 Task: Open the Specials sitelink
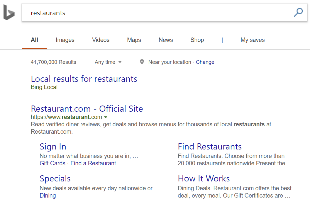55,179
